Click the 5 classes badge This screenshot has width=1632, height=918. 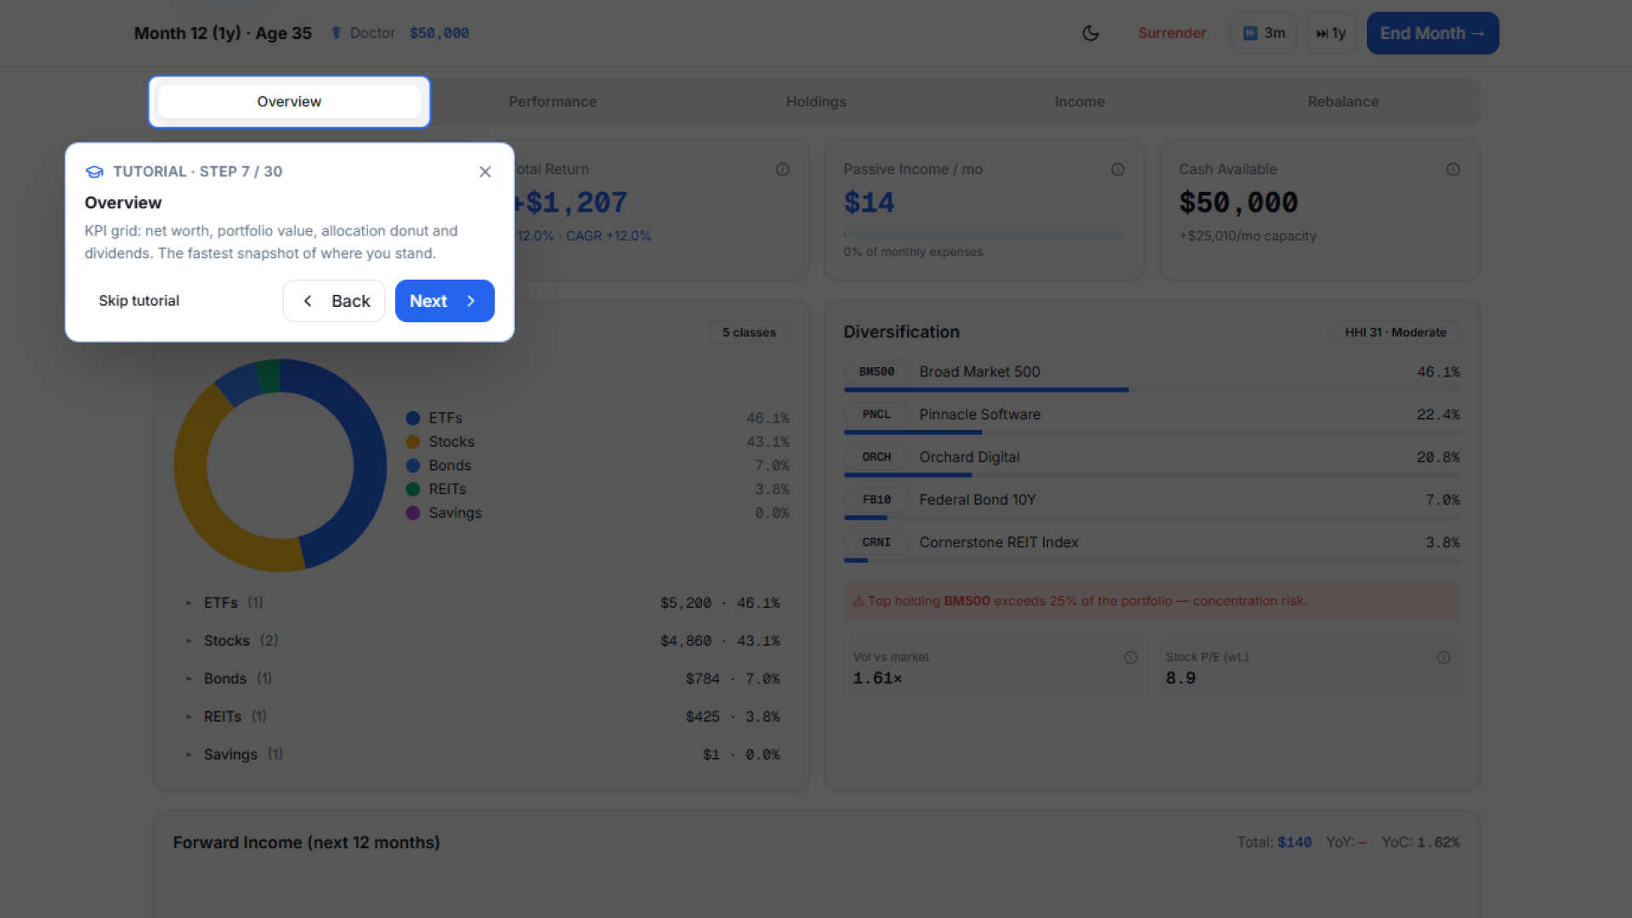[x=749, y=332]
